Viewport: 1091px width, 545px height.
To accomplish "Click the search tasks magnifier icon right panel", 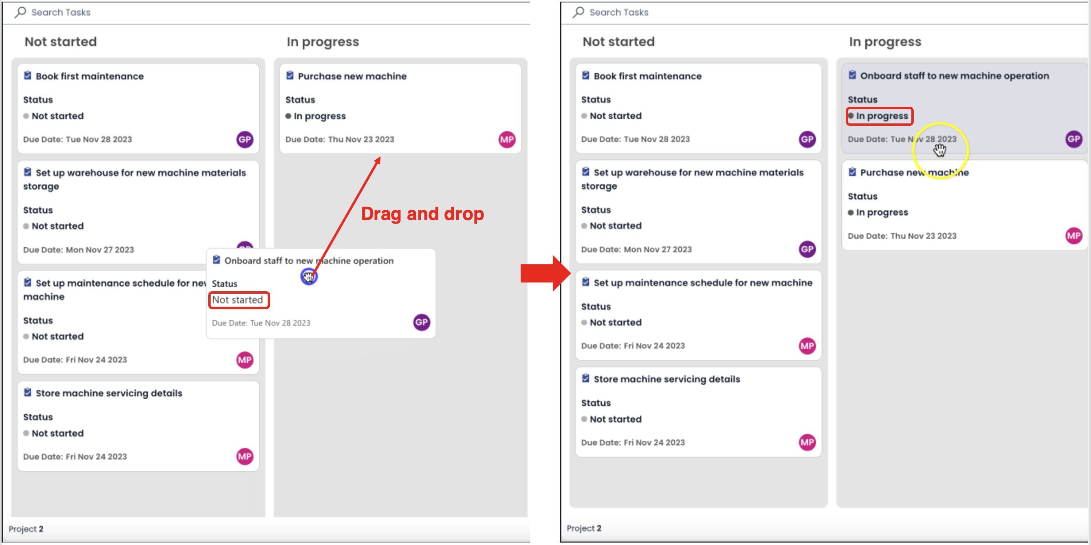I will [x=578, y=11].
